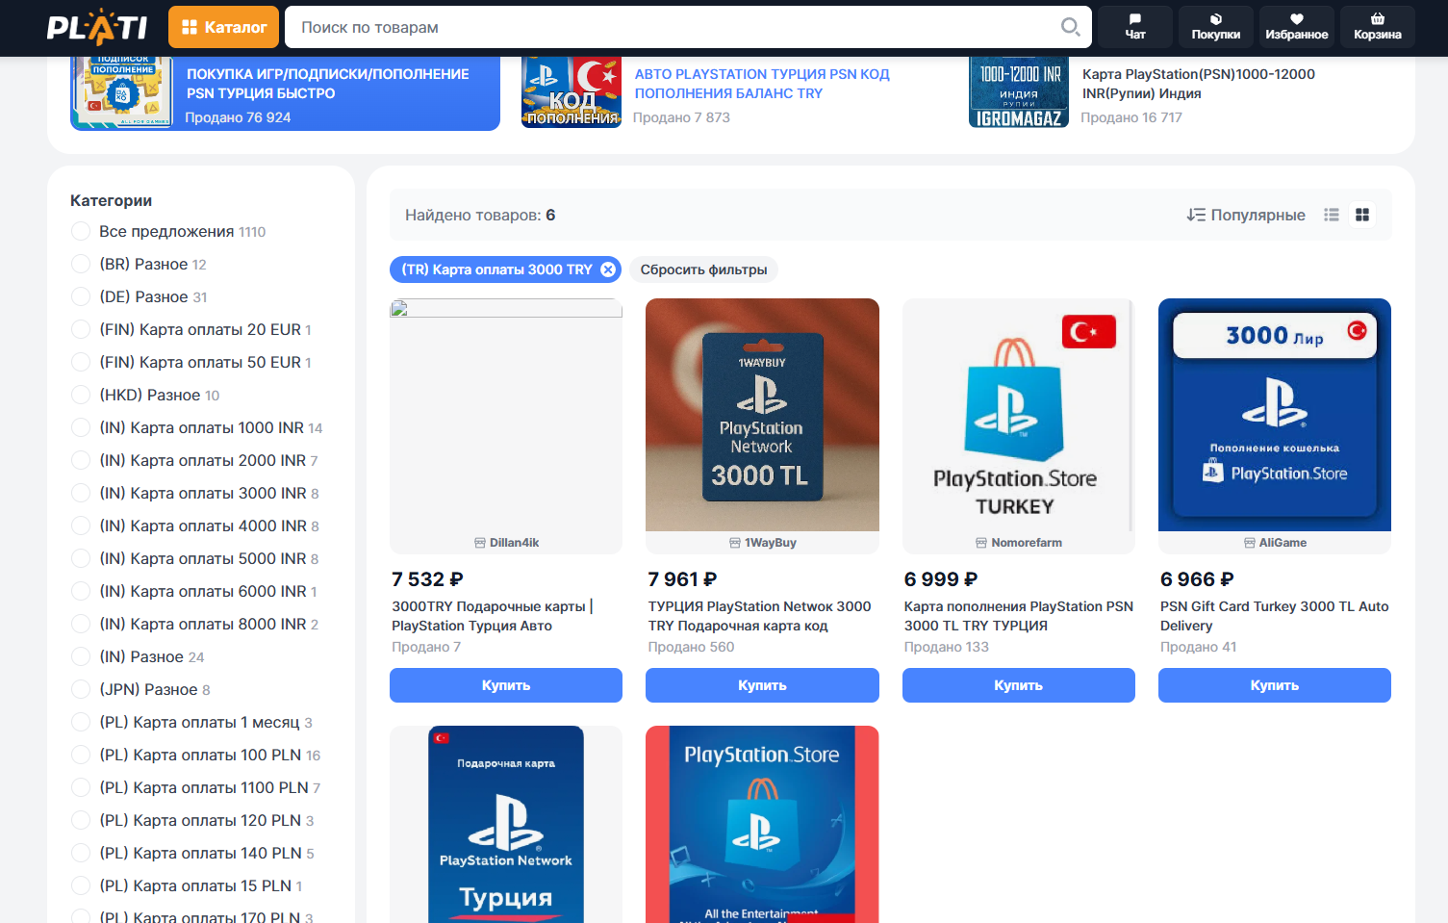
Task: Click the IGROMAGAZ promo thumbnail
Action: coord(1019,92)
